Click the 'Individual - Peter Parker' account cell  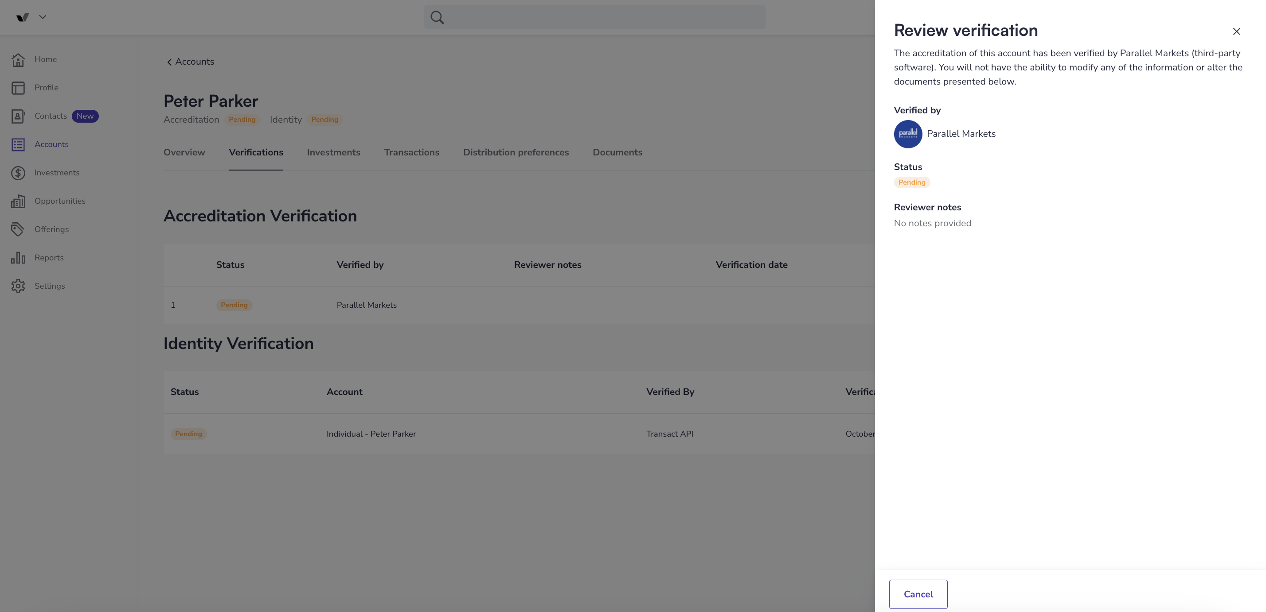tap(371, 434)
